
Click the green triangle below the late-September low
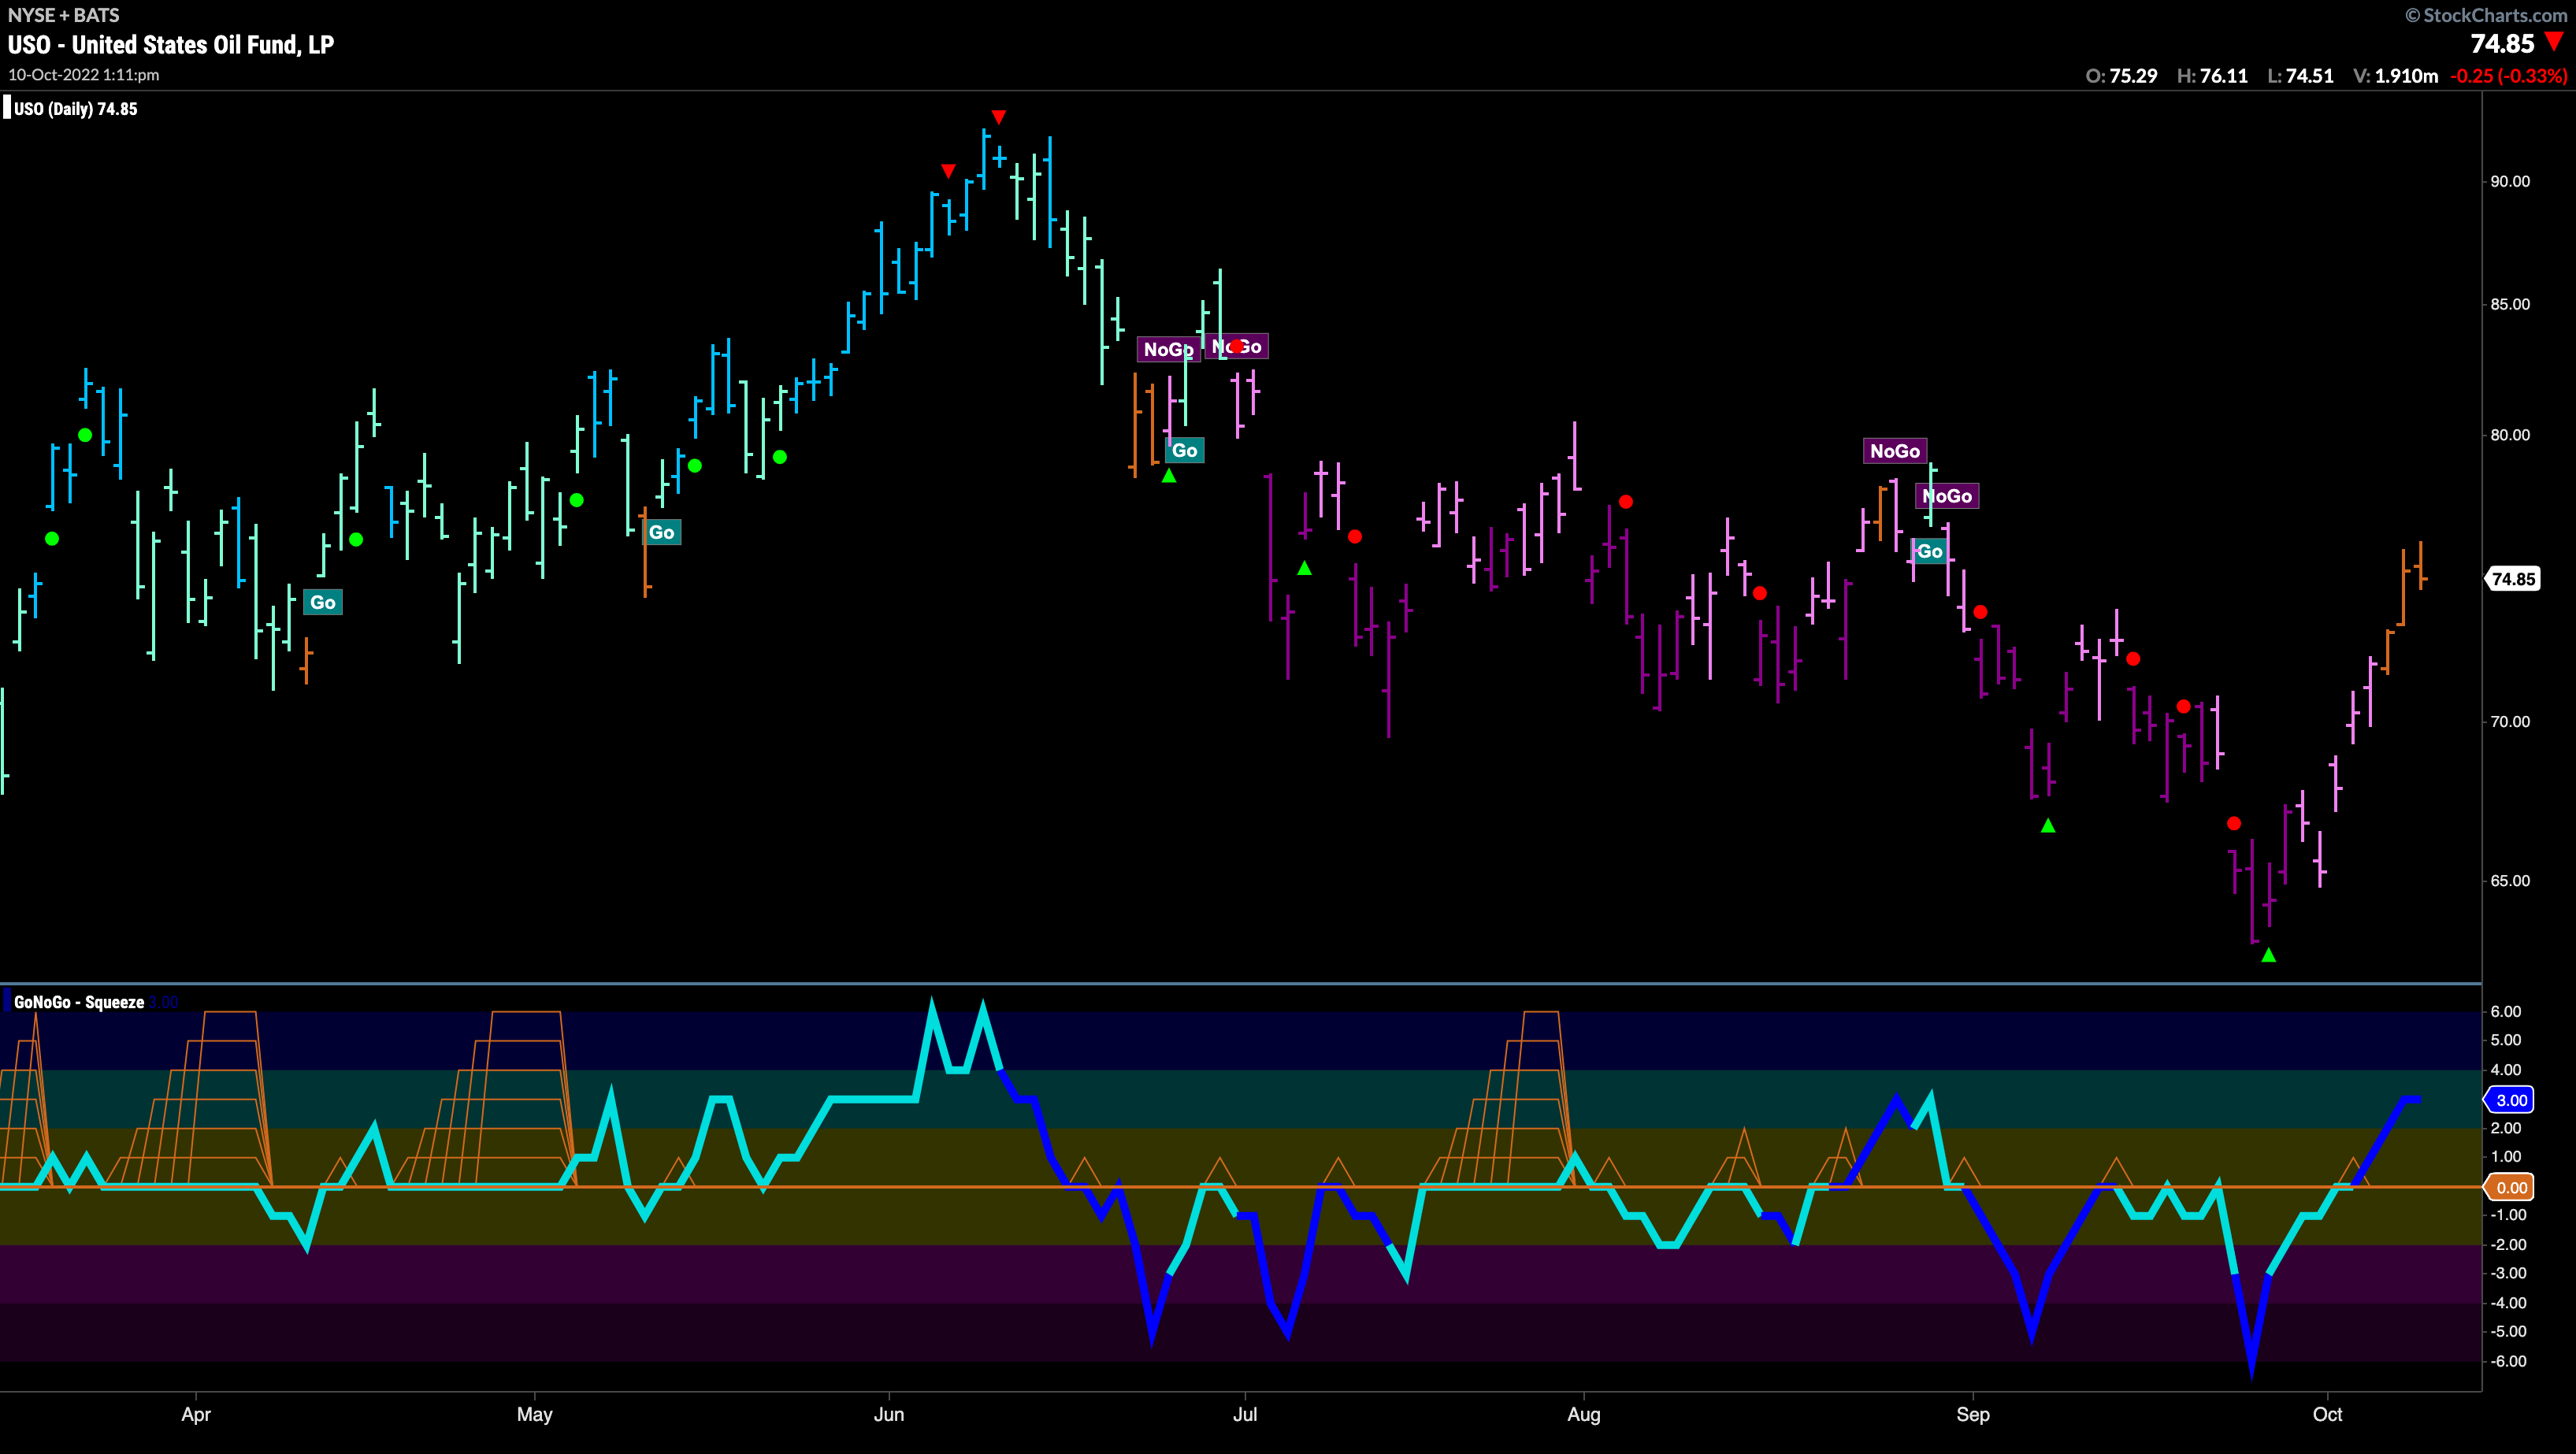[2268, 955]
